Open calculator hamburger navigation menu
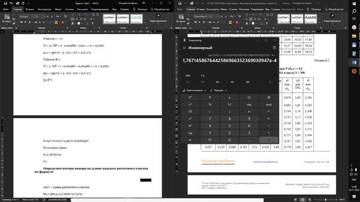Viewport: 360px width, 202px height. point(184,48)
